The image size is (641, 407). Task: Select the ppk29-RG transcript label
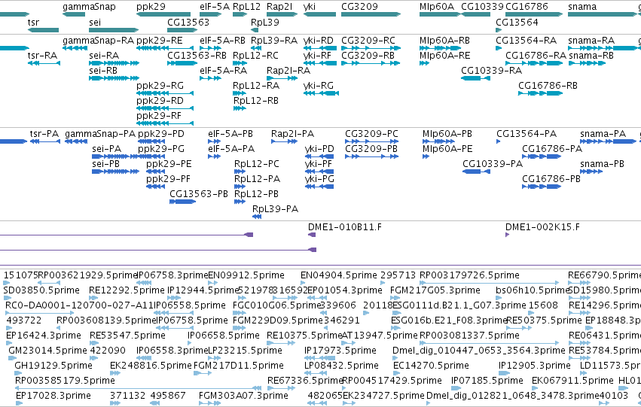tap(160, 86)
